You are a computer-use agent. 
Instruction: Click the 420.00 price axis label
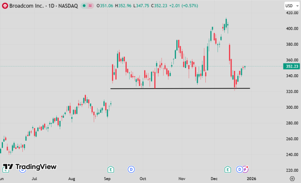pyautogui.click(x=292, y=13)
